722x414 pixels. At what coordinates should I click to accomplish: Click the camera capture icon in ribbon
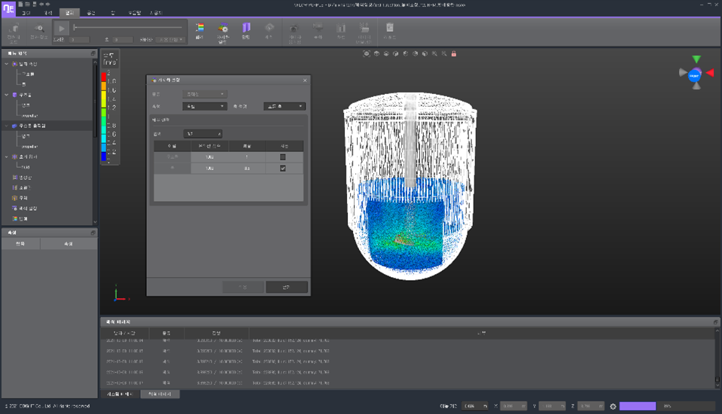[x=294, y=28]
